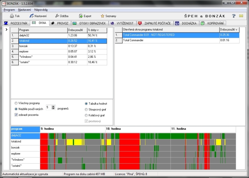The width and height of the screenshot is (249, 178).
Task: Select the bonzak row in program table
Action: [x=59, y=46]
